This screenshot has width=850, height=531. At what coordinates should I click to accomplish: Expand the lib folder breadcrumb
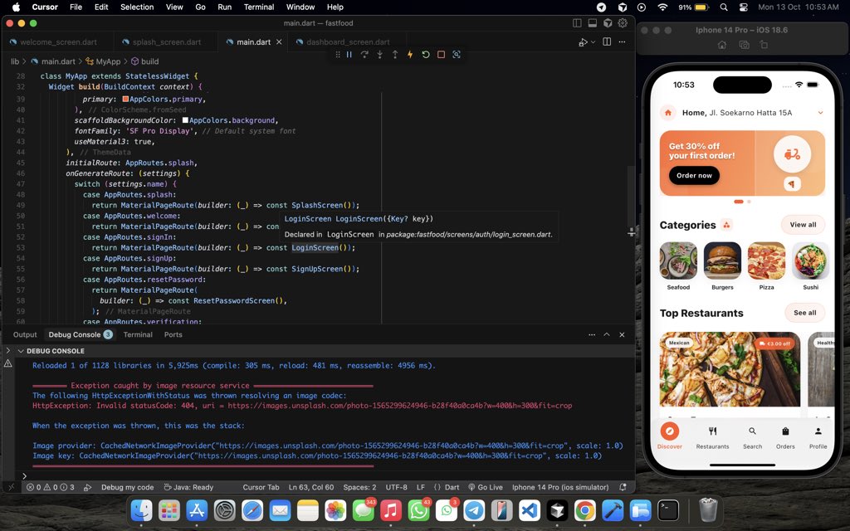(14, 61)
